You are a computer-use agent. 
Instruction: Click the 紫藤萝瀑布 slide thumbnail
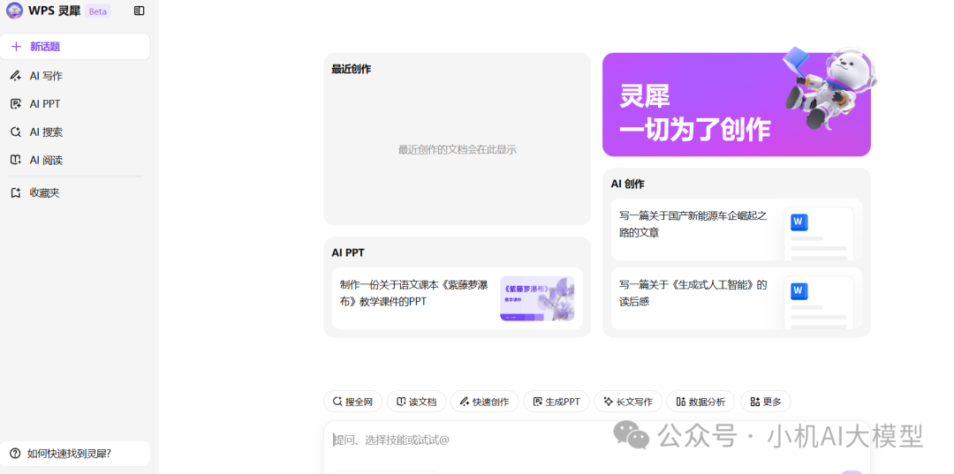click(x=537, y=298)
